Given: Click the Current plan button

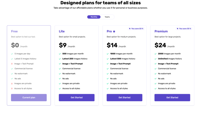Looking at the screenshot, I should click(29, 98).
